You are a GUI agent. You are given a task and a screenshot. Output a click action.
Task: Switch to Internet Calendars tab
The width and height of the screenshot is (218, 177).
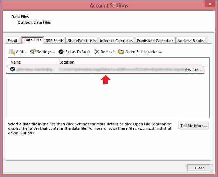click(116, 41)
